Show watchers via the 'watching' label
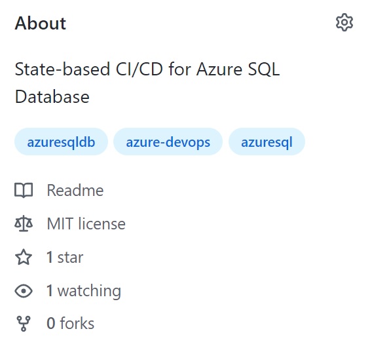 89,291
